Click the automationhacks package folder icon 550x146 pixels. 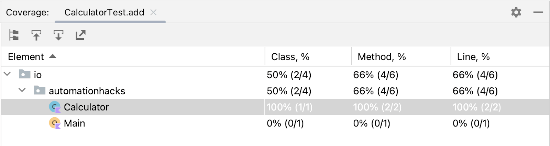pyautogui.click(x=40, y=91)
